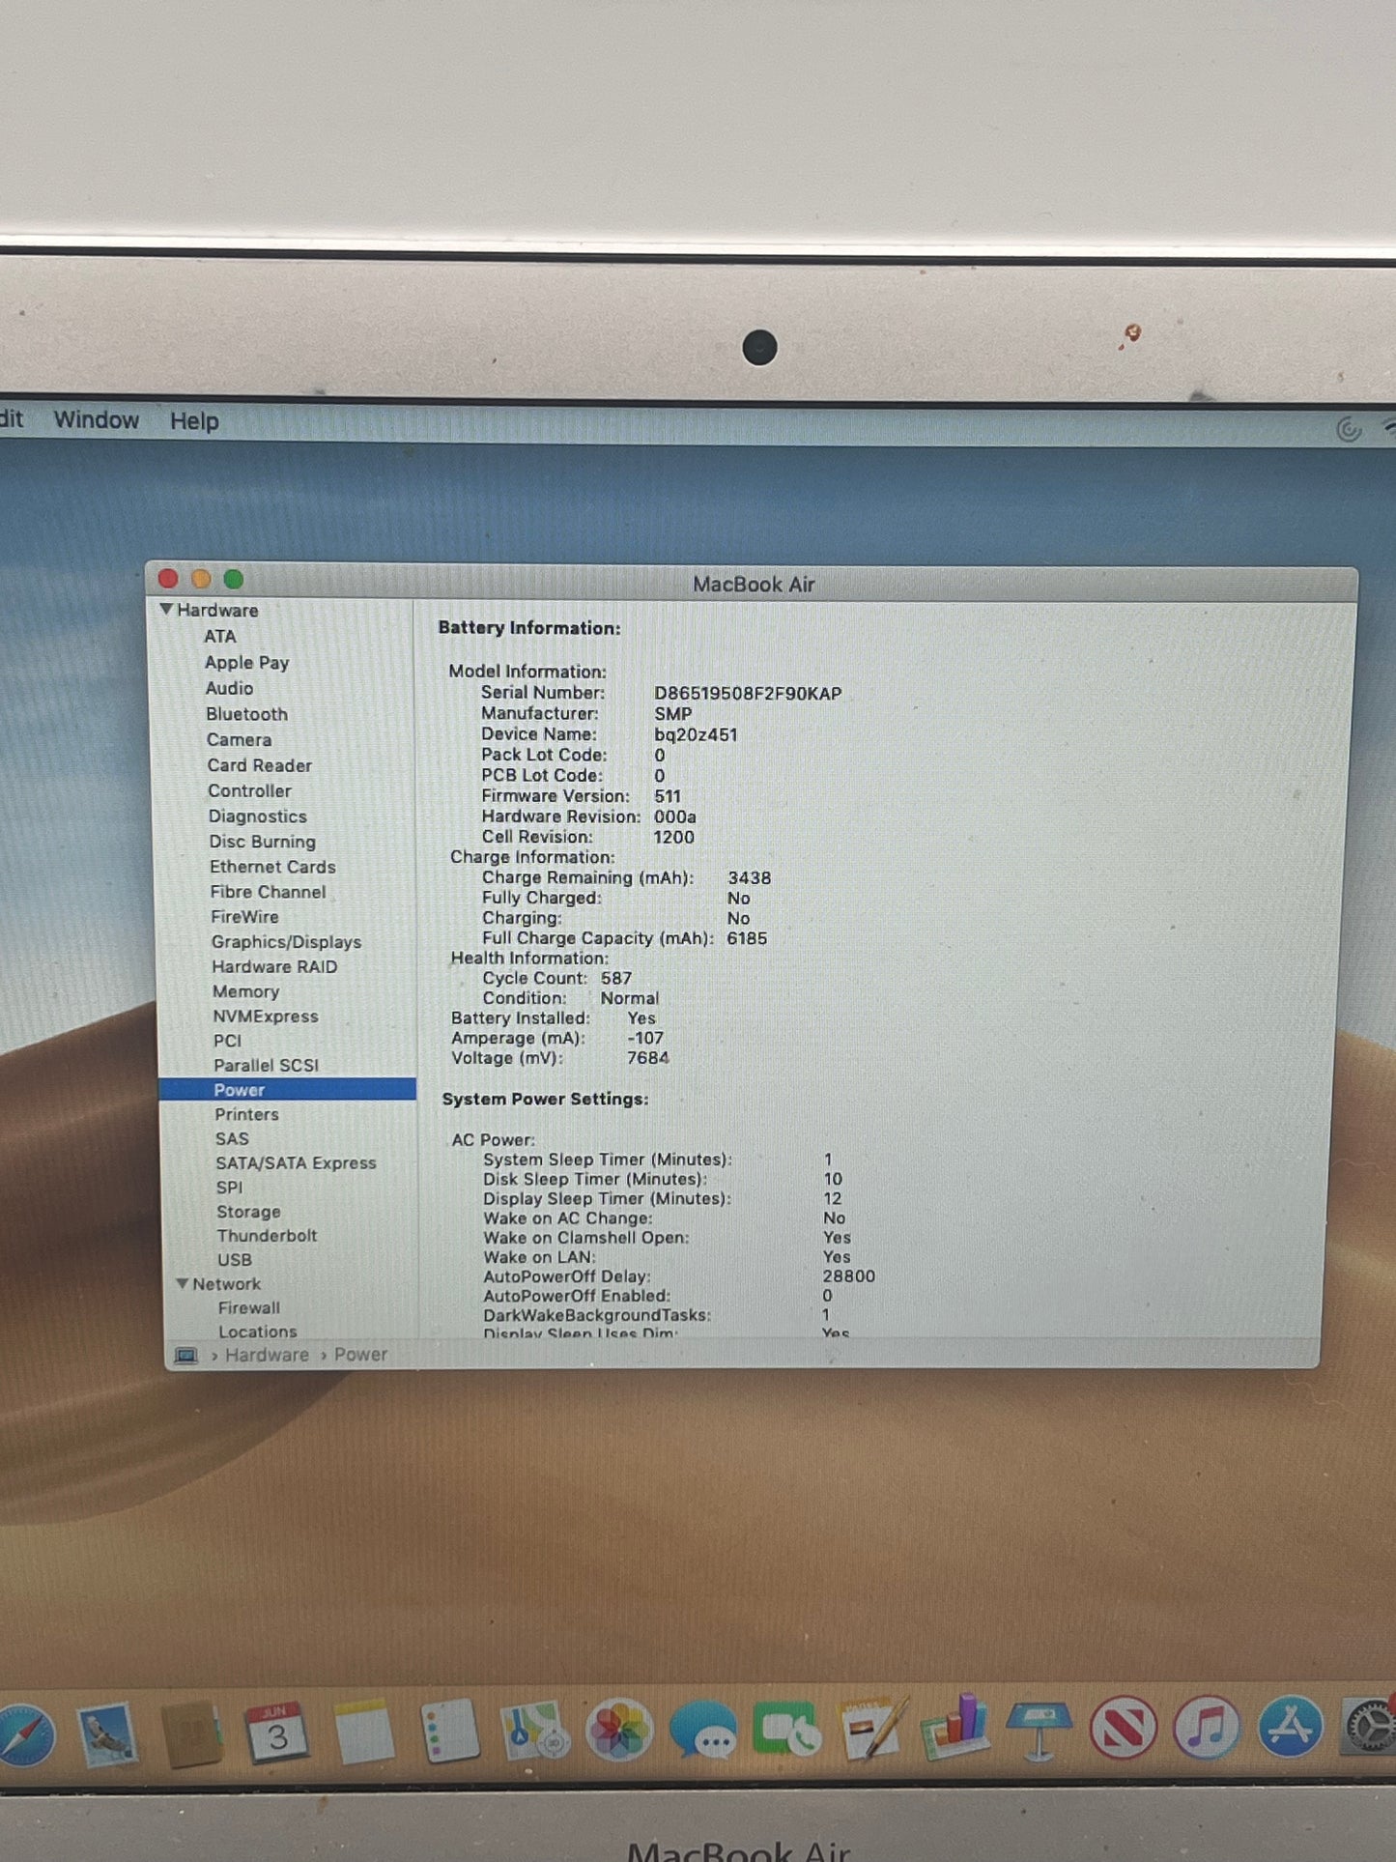Viewport: 1396px width, 1862px height.
Task: Click the spiral status icon in menu bar
Action: coord(1349,428)
